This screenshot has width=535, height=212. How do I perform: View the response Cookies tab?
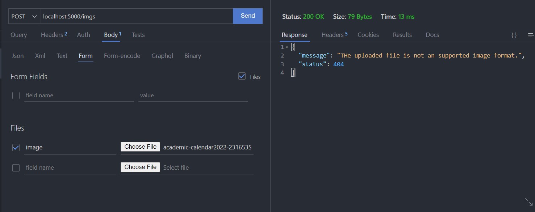point(368,34)
